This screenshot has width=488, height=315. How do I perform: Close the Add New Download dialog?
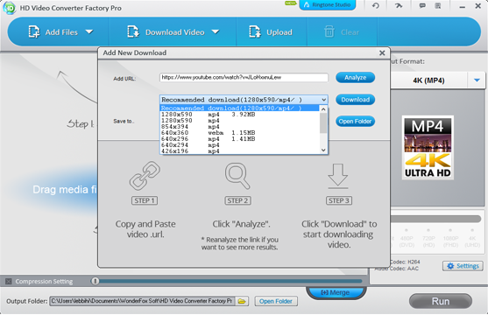point(382,53)
